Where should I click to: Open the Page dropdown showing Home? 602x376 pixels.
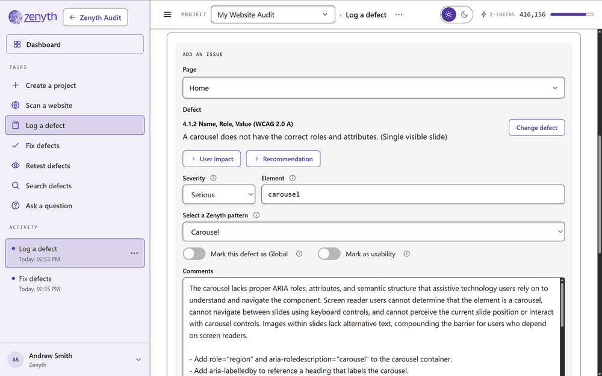click(374, 88)
